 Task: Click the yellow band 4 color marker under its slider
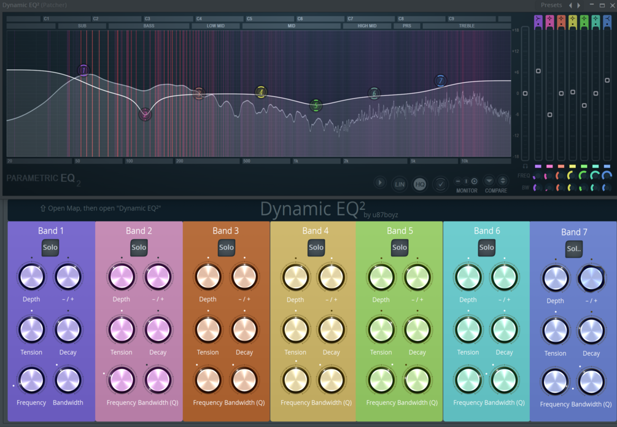[x=573, y=166]
